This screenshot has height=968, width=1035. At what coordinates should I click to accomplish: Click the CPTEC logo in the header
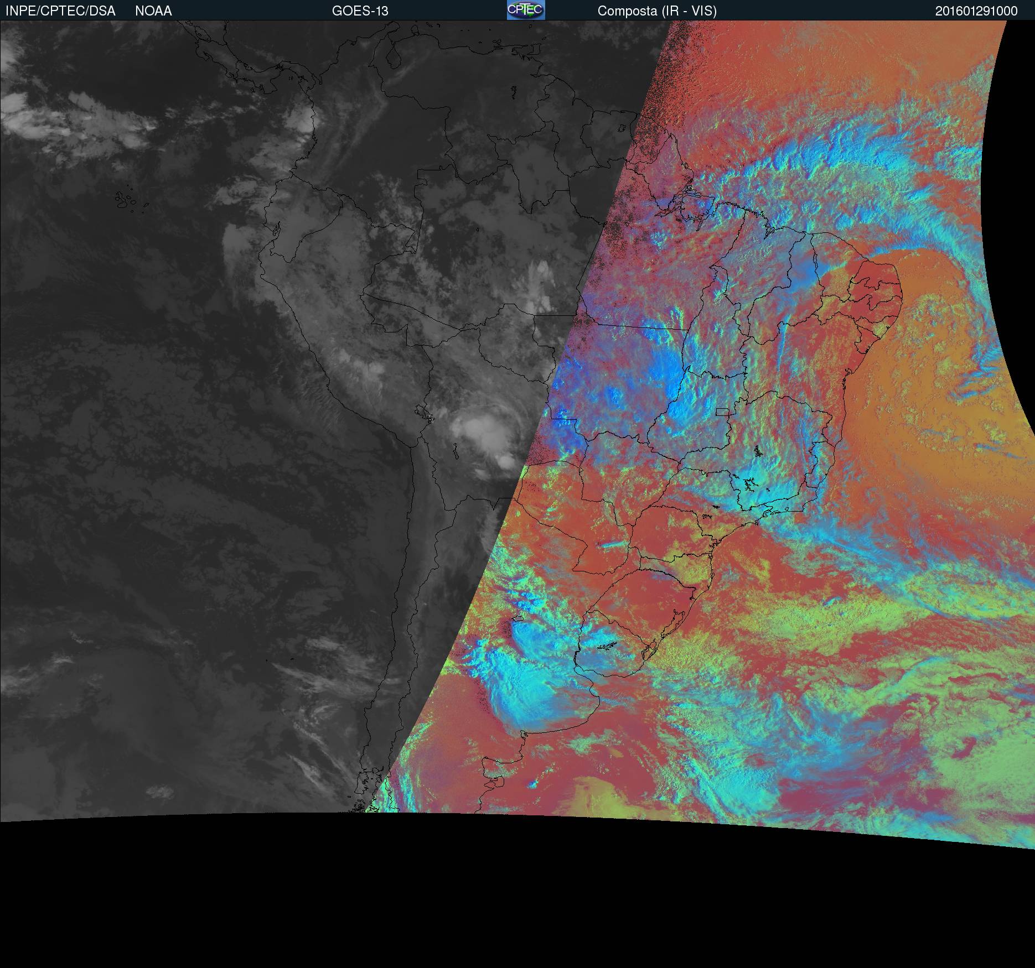point(526,10)
